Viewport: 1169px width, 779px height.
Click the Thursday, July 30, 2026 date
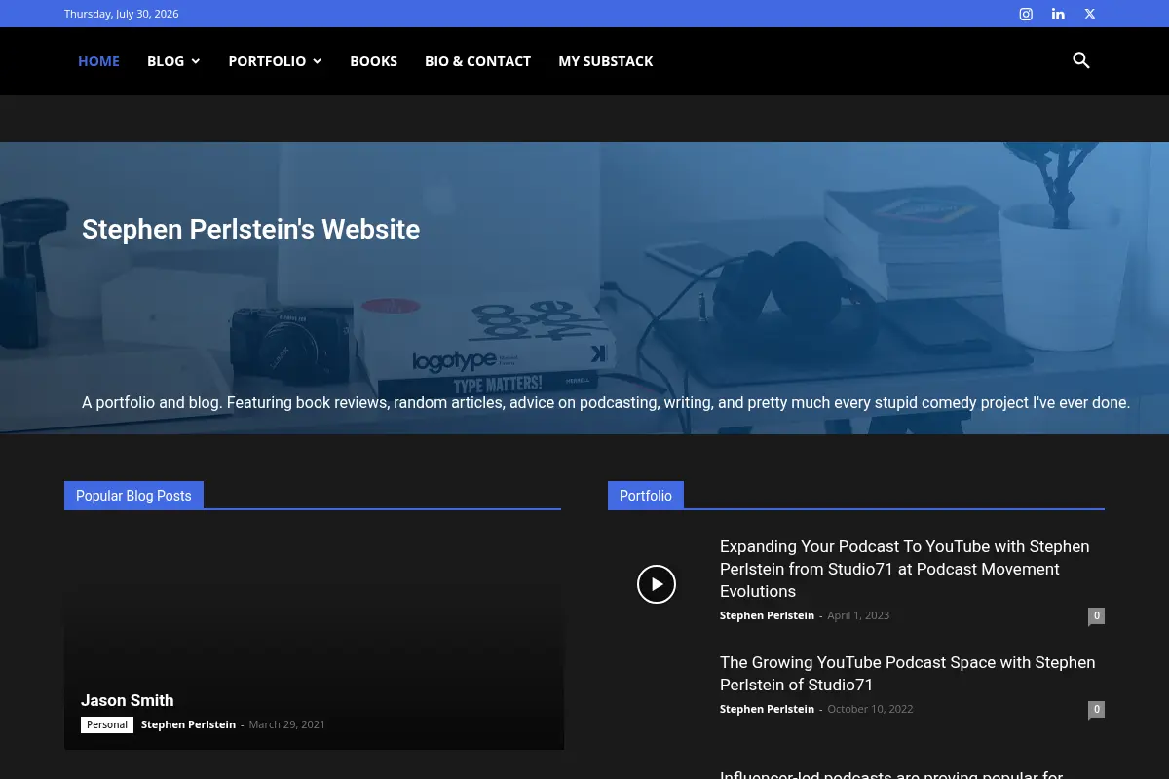point(122,14)
